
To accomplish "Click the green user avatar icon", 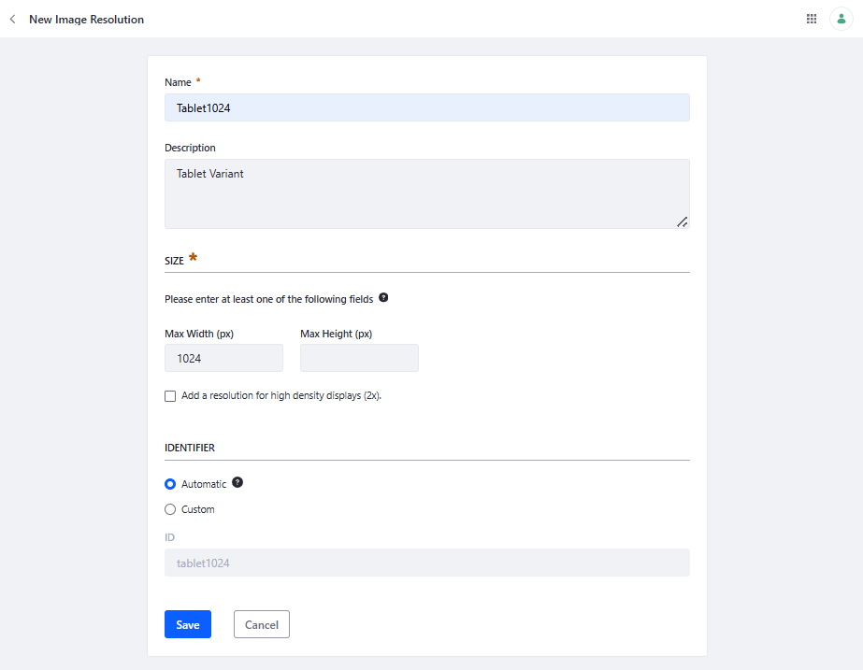I will click(841, 18).
